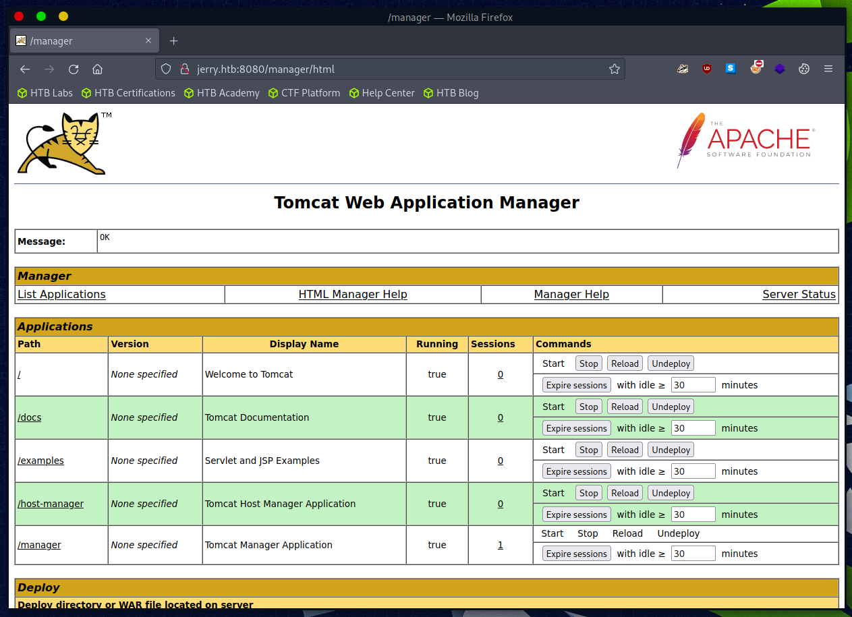Open the Firefox home page icon
The image size is (852, 617).
tap(97, 69)
